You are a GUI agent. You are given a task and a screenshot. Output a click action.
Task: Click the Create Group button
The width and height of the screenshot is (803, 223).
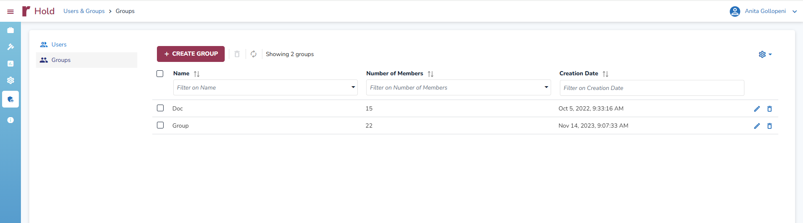tap(191, 54)
